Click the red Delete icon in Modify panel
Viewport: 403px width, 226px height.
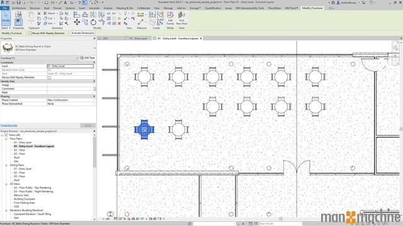pyautogui.click(x=119, y=23)
